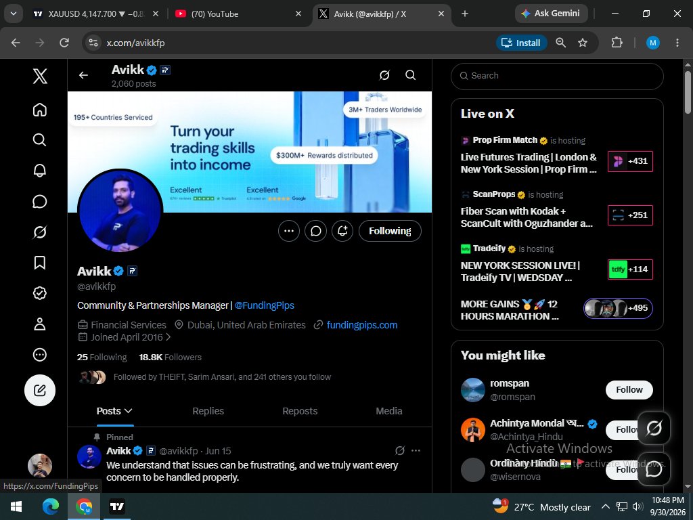Install the X app
The image size is (693, 520).
point(522,43)
